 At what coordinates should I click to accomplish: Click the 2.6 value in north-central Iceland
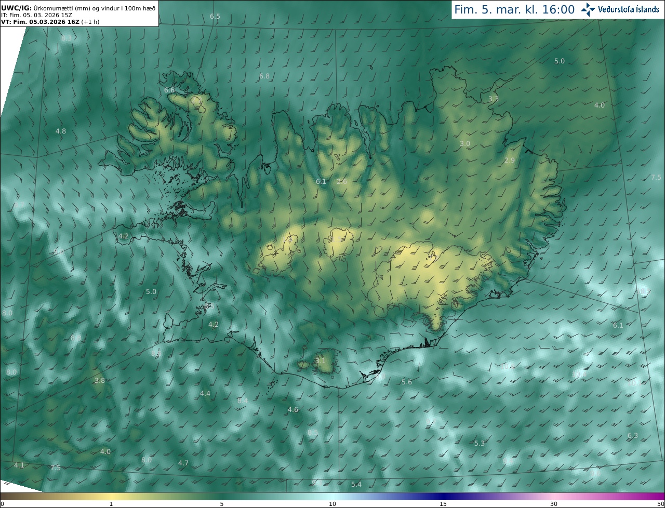click(342, 181)
